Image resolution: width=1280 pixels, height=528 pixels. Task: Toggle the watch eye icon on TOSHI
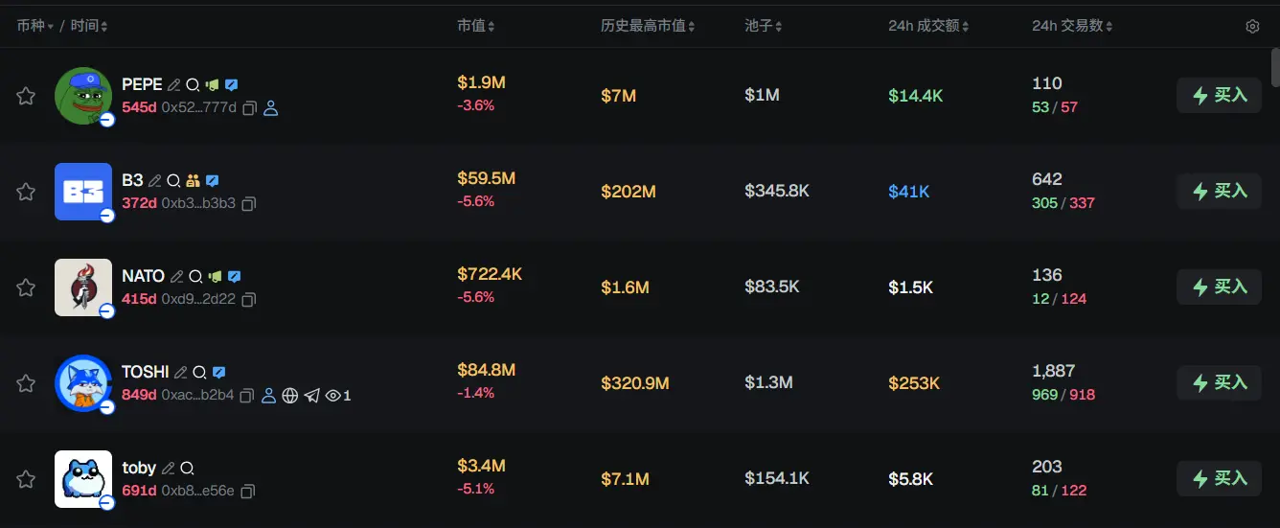click(333, 396)
